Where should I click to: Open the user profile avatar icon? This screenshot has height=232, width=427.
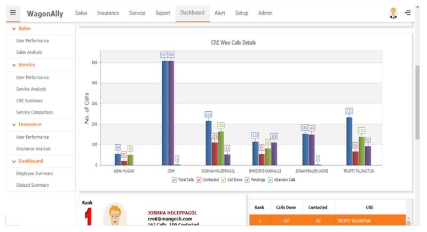click(394, 12)
